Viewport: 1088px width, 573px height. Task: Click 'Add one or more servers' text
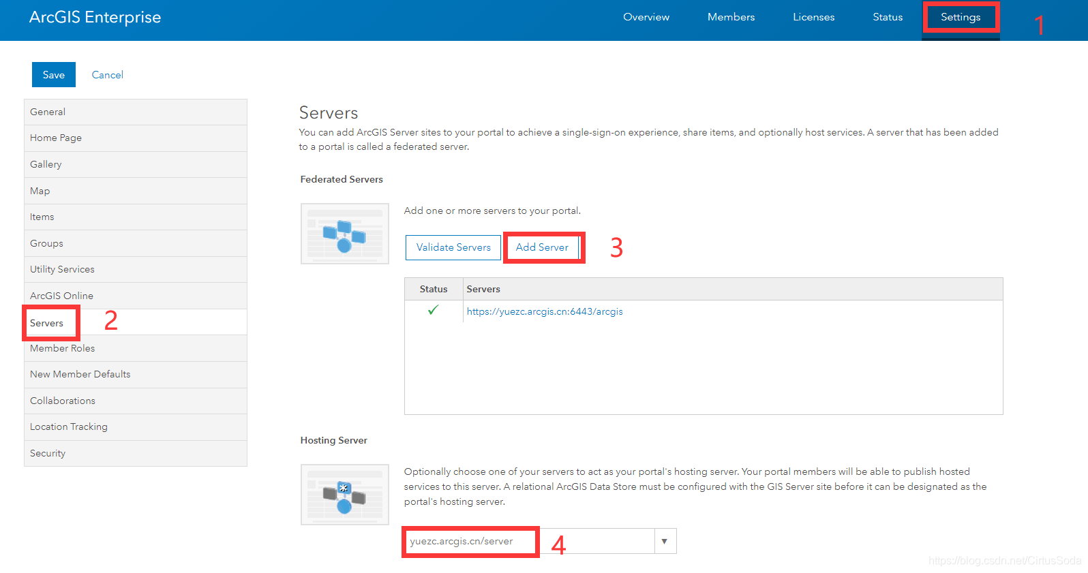[x=492, y=211]
